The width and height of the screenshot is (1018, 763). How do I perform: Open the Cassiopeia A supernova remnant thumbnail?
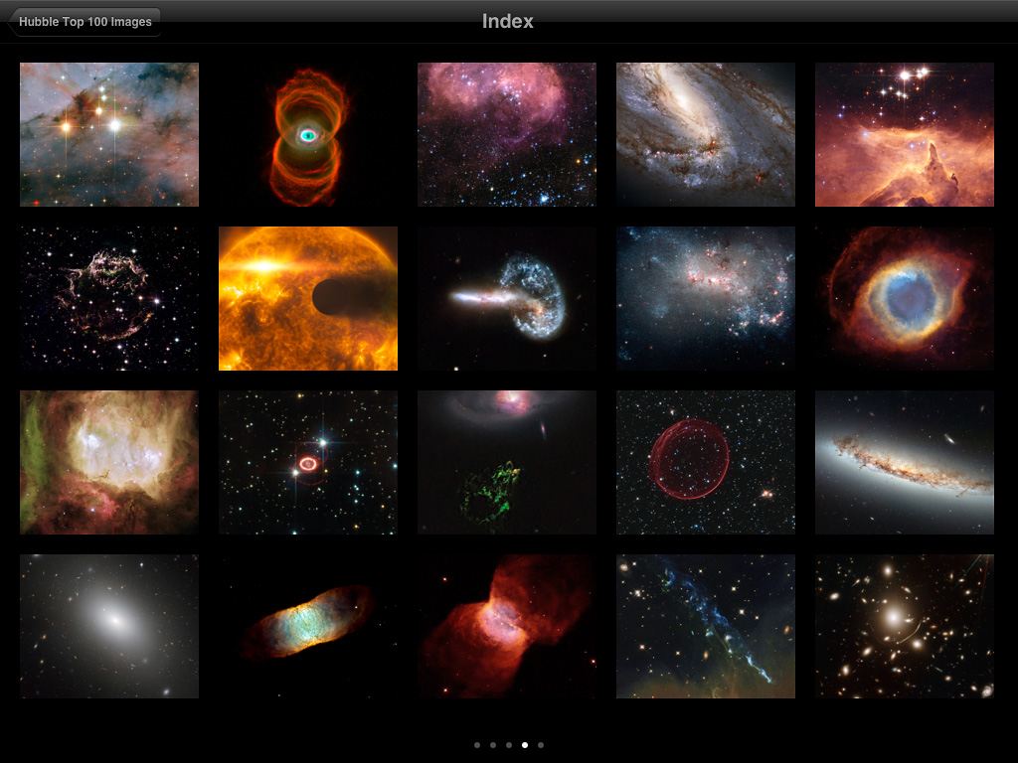[109, 298]
